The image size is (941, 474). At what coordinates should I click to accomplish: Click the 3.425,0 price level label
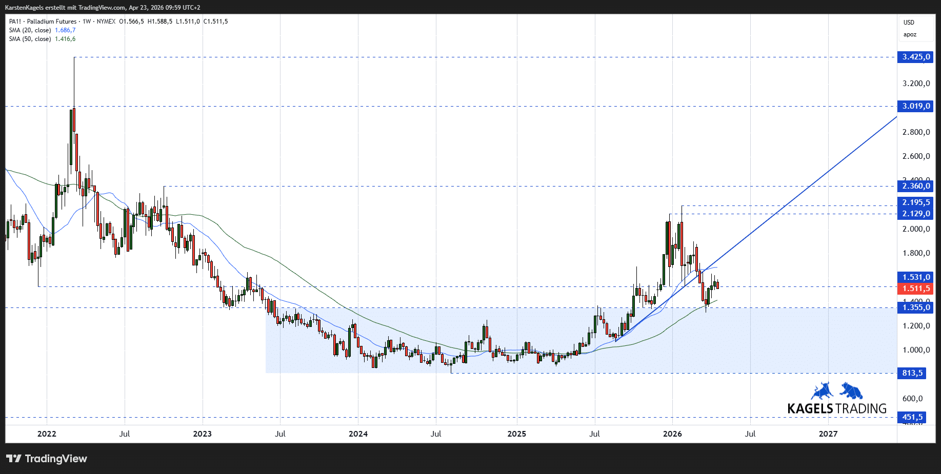(x=916, y=57)
